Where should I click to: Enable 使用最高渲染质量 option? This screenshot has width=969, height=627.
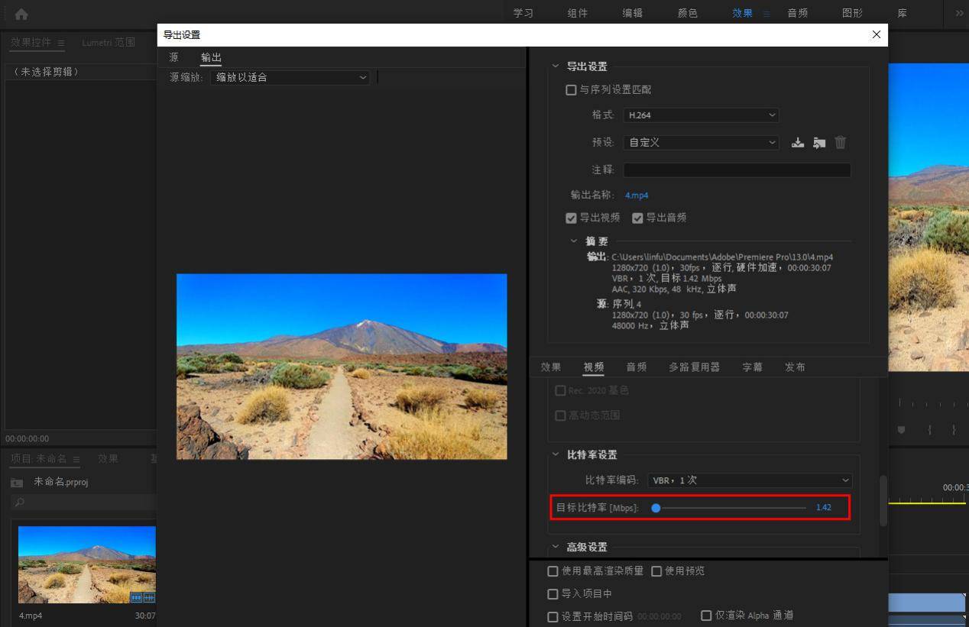tap(553, 570)
